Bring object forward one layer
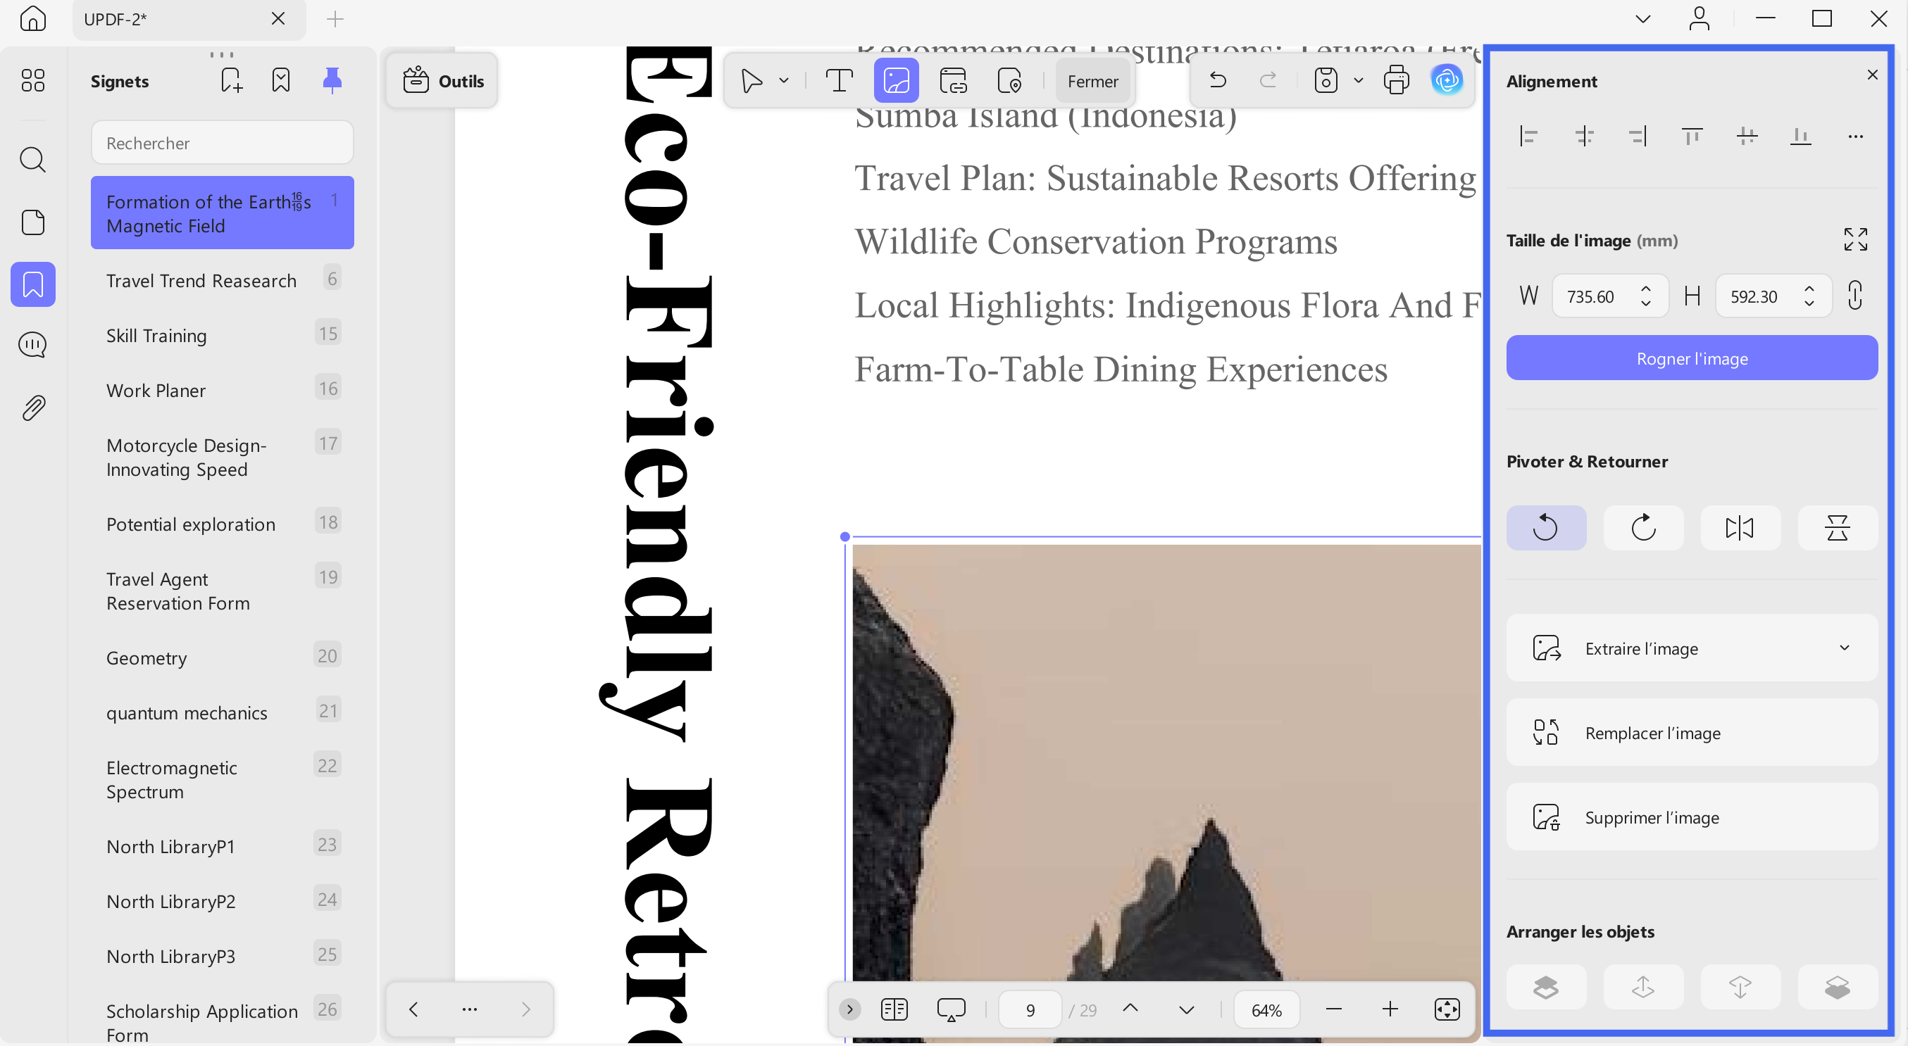Screen dimensions: 1908x1046 coord(1643,987)
